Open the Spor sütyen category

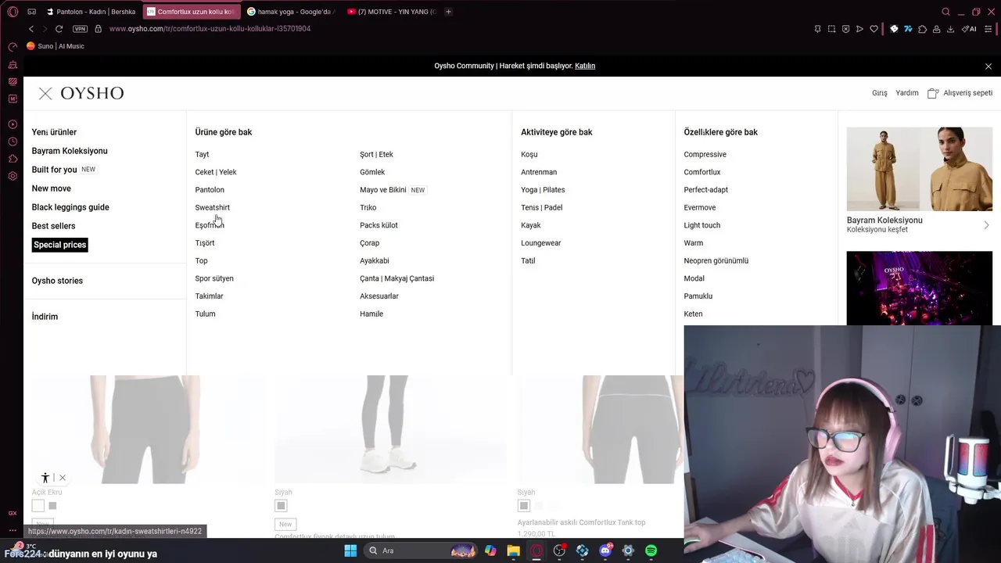[x=214, y=278]
